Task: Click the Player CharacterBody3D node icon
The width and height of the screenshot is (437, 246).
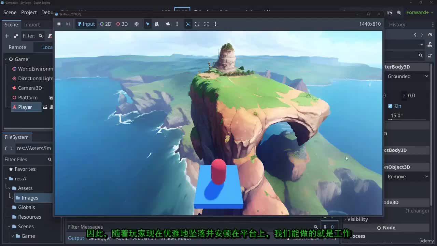Action: tap(14, 107)
